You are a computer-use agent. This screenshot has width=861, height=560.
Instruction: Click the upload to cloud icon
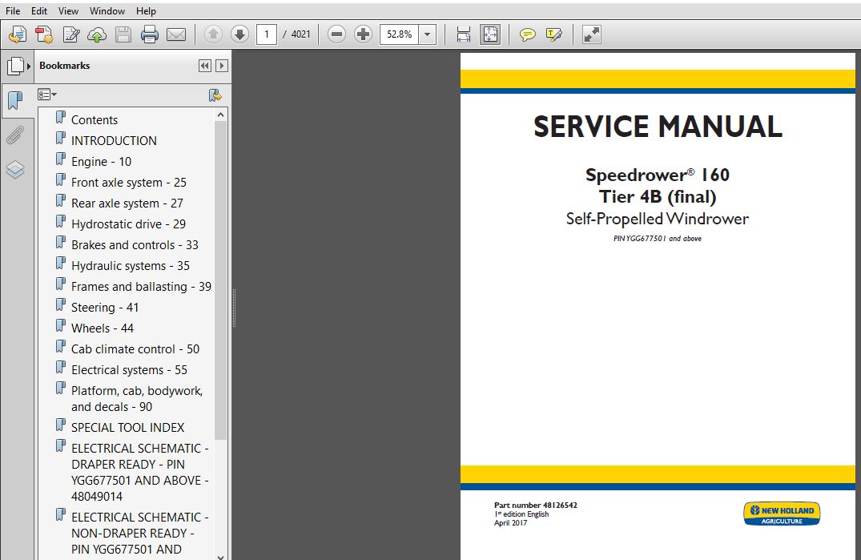click(97, 34)
